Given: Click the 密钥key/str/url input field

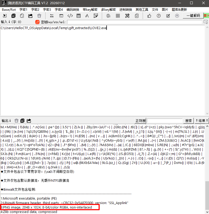Looking at the screenshot, I should tap(135, 22).
